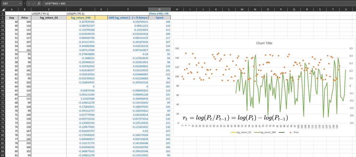Select row header 60
The height and width of the screenshot is (157, 356).
click(x=3, y=54)
